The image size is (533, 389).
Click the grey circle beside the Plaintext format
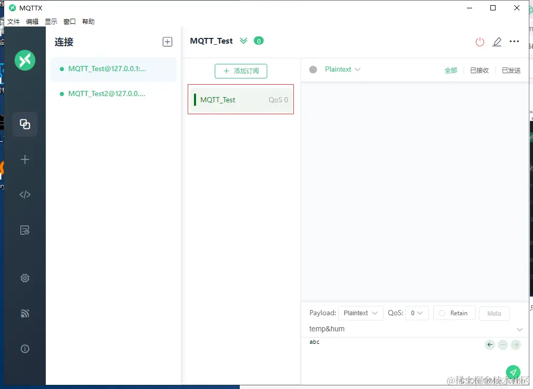tap(313, 70)
